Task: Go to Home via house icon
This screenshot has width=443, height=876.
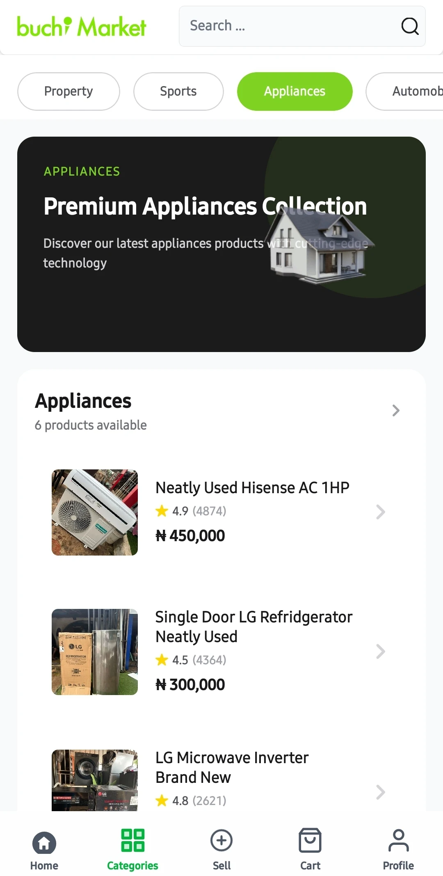Action: pos(44,842)
